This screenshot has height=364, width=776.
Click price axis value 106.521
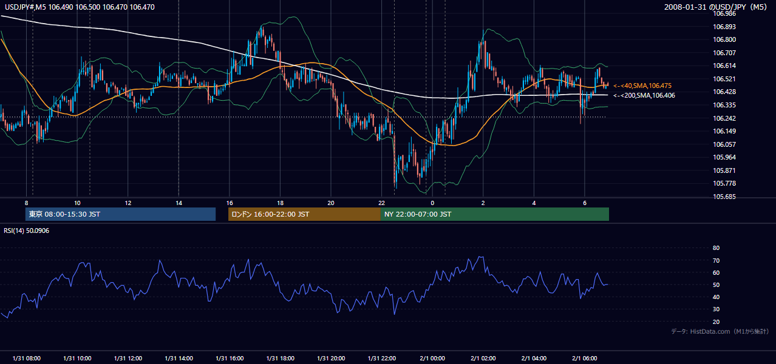724,79
